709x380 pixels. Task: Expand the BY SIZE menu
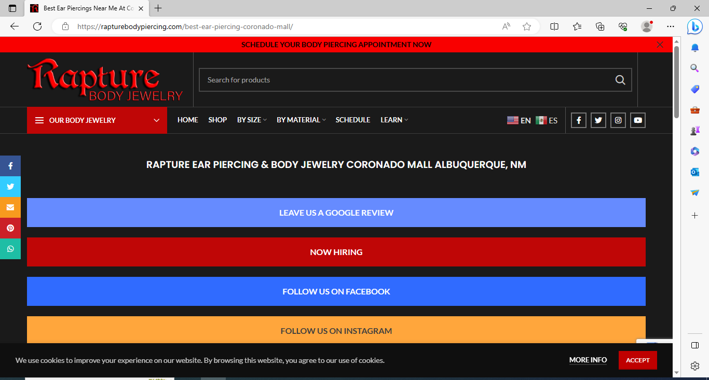pos(252,120)
